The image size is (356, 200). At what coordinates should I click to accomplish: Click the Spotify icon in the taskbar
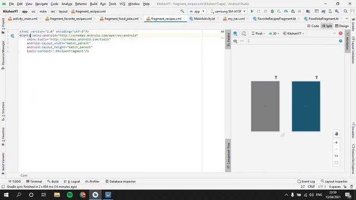click(70, 195)
